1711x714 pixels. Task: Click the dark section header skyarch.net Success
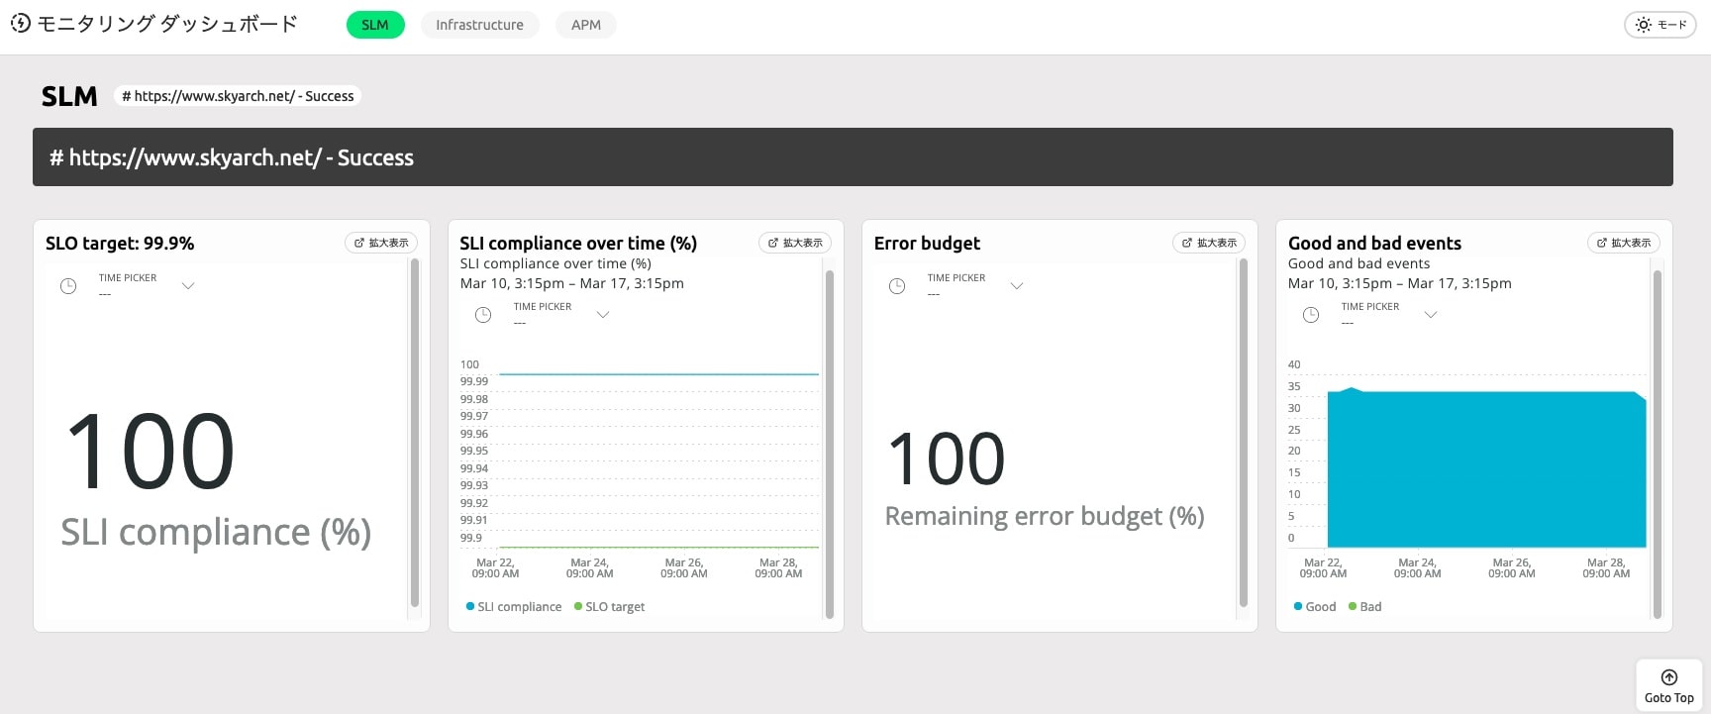point(853,156)
